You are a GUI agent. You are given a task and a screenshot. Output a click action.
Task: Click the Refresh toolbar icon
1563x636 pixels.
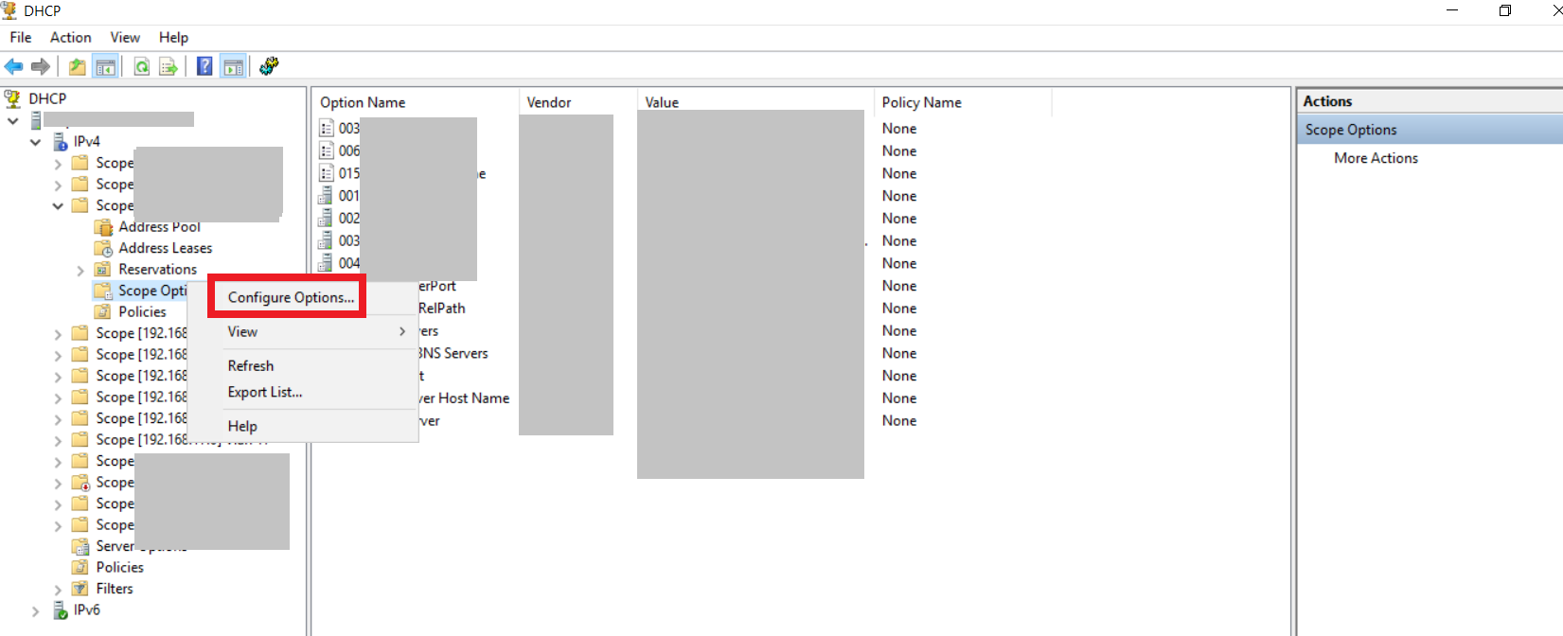(141, 66)
